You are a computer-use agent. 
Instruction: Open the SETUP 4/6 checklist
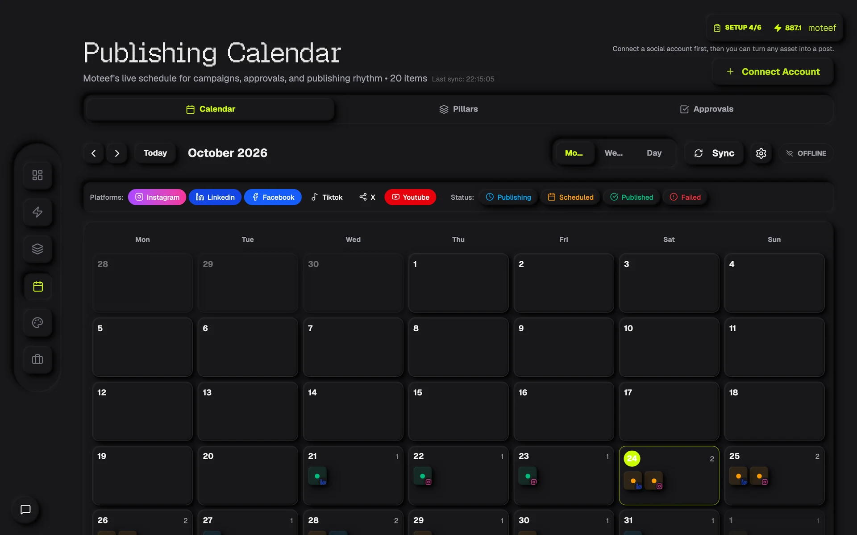[737, 28]
